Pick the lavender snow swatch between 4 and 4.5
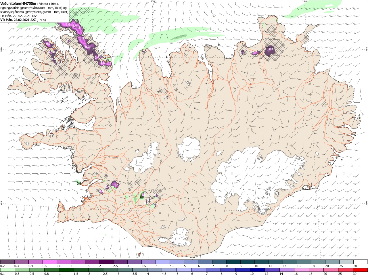The width and height of the screenshot is (368, 276). click(x=162, y=262)
